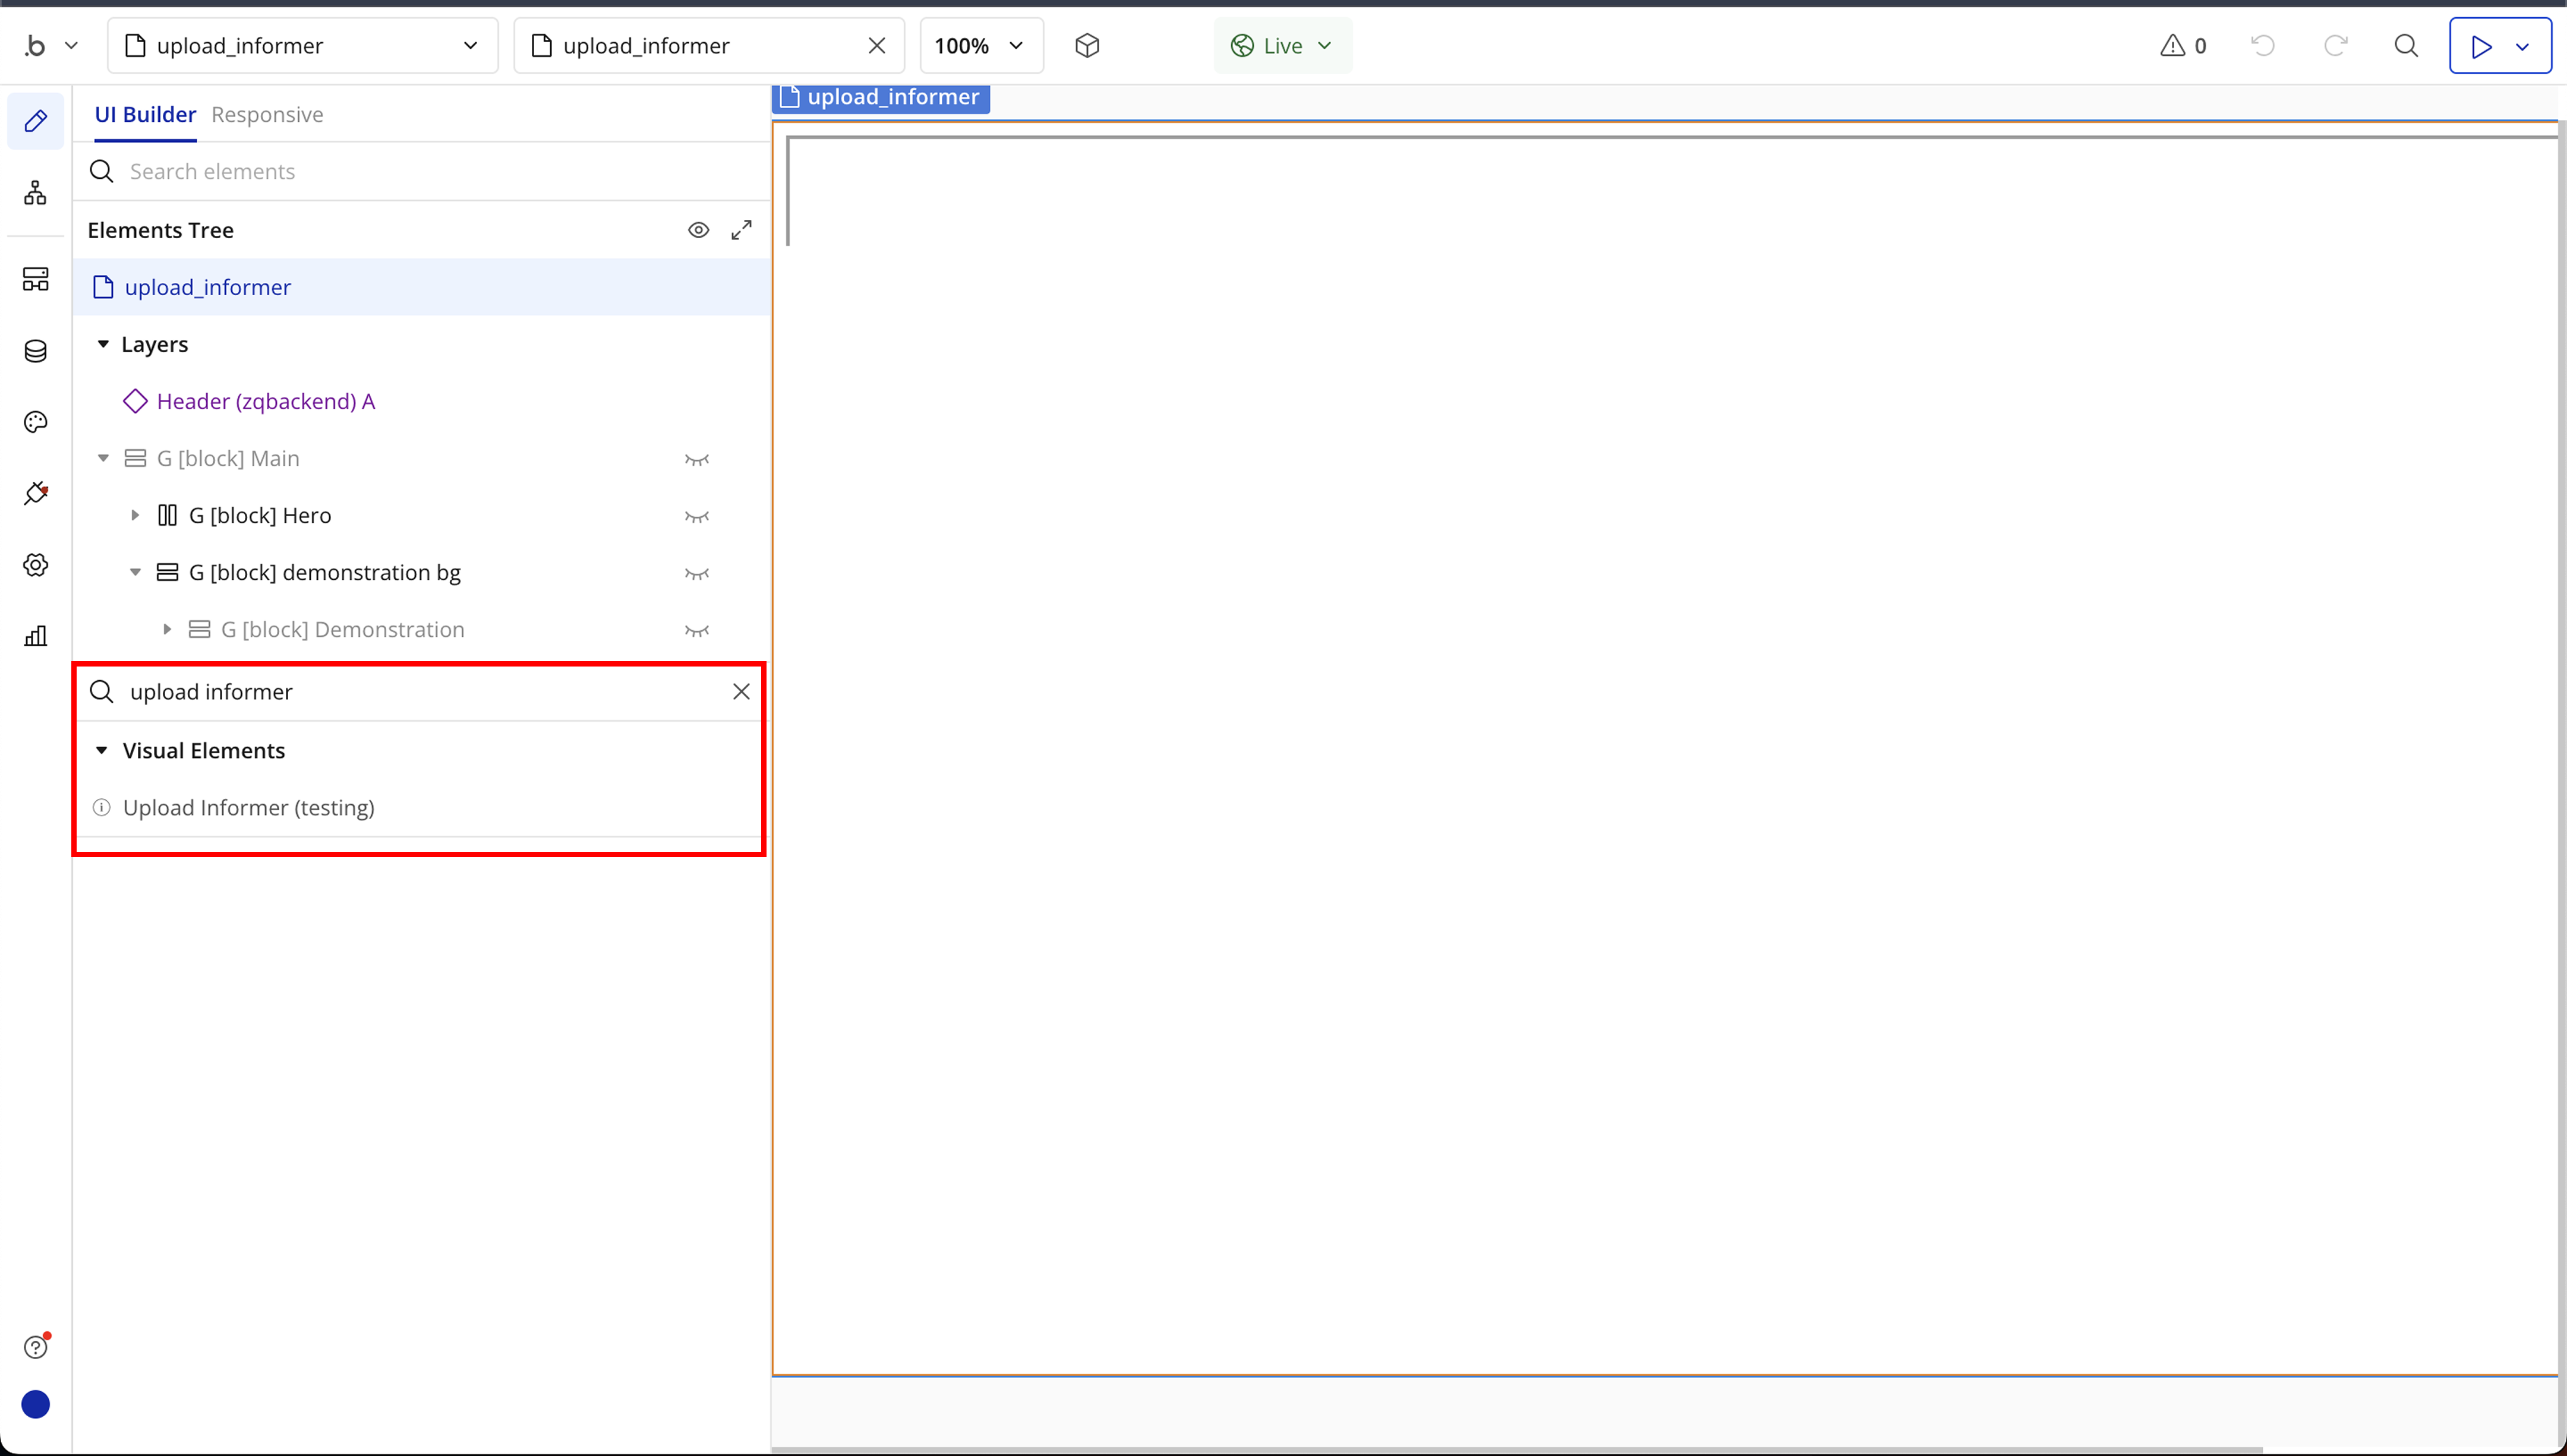
Task: Add Upload Informer (testing) element
Action: [248, 808]
